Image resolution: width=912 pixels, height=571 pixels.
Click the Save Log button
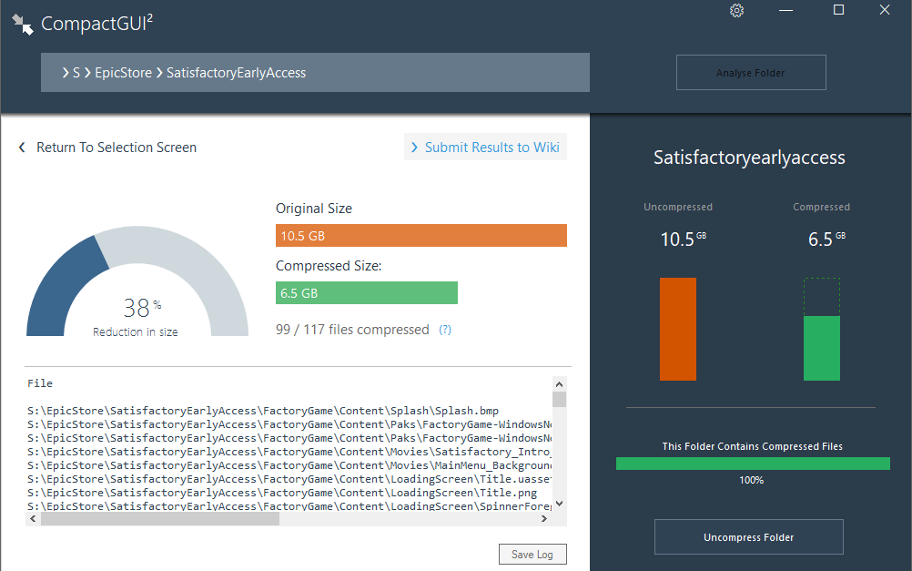click(x=532, y=554)
